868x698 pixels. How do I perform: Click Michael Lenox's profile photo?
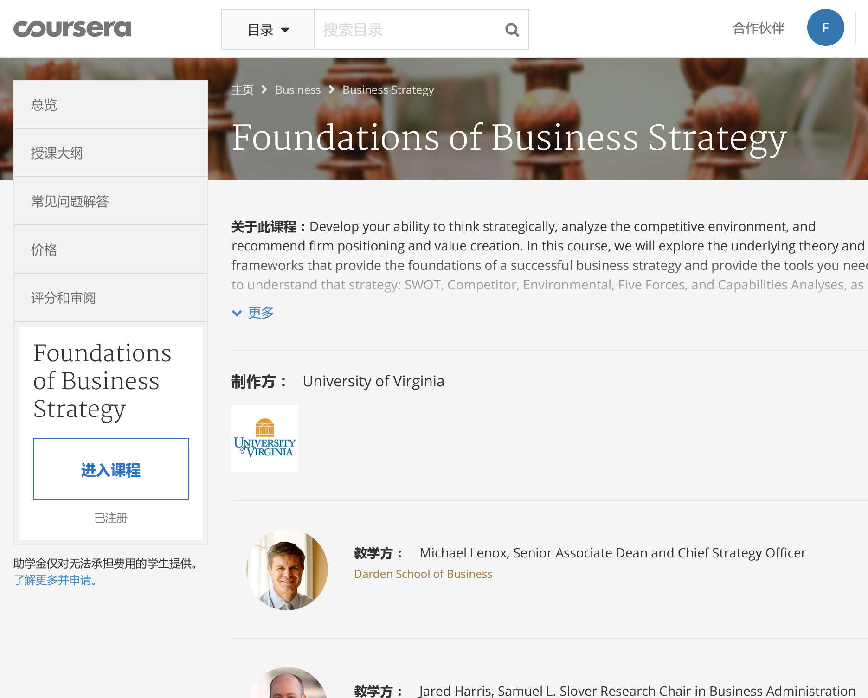[287, 570]
